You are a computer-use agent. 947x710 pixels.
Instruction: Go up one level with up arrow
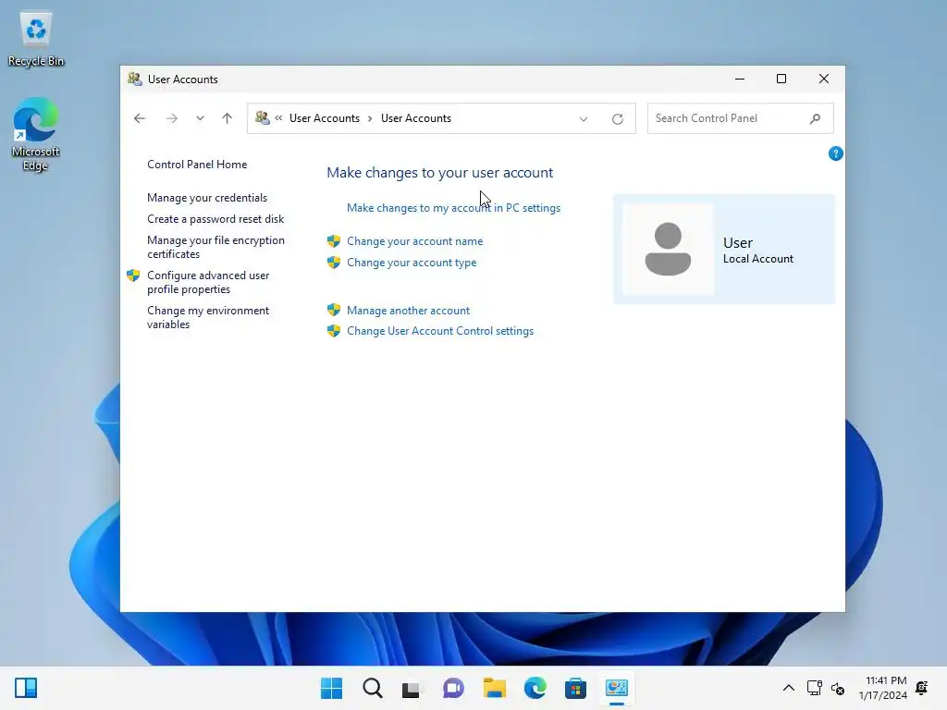click(x=228, y=118)
